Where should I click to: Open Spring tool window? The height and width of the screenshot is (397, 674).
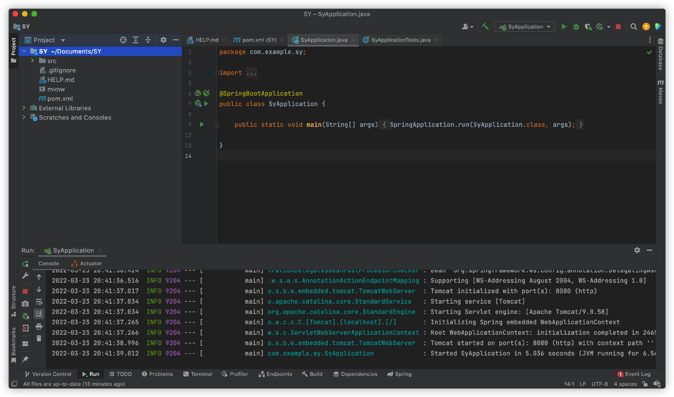(x=399, y=374)
